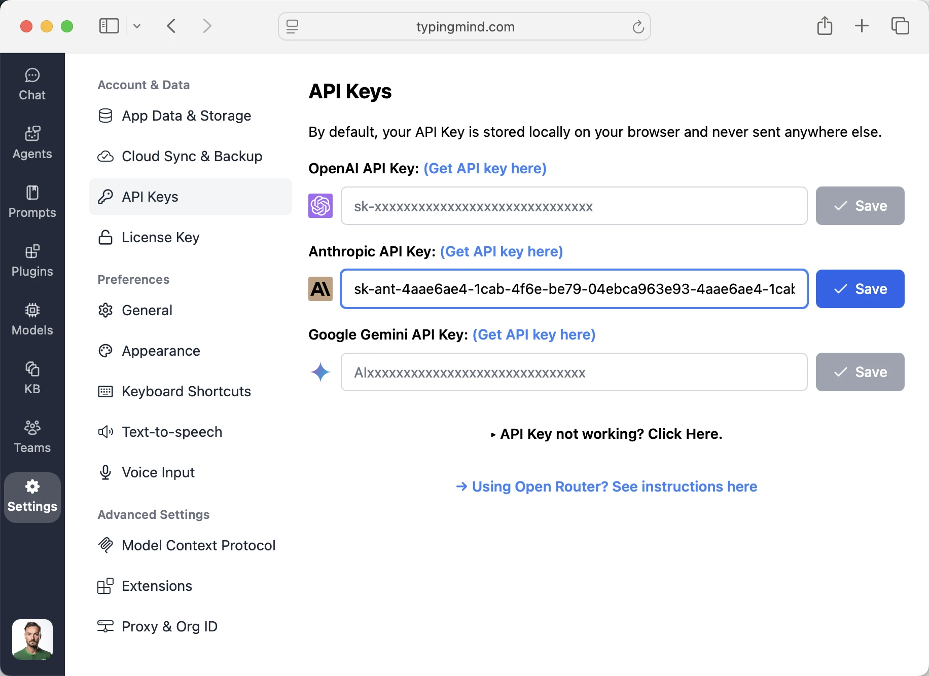Screen dimensions: 929x676
Task: Click the Google Gemini API key field
Action: (574, 372)
